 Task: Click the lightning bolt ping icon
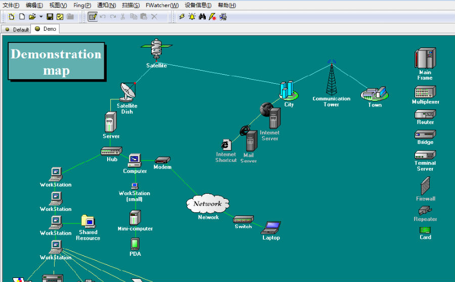[182, 17]
